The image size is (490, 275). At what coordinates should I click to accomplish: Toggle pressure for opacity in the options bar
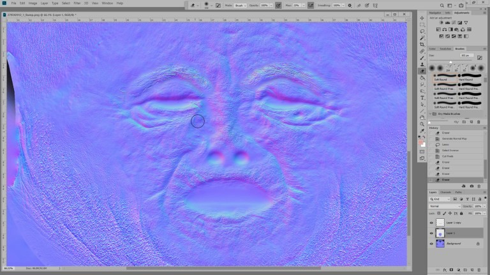[278, 5]
